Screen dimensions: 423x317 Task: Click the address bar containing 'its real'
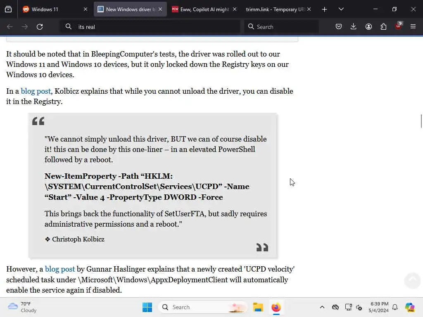(150, 27)
